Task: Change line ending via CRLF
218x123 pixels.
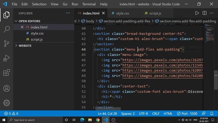Action: (x=156, y=113)
